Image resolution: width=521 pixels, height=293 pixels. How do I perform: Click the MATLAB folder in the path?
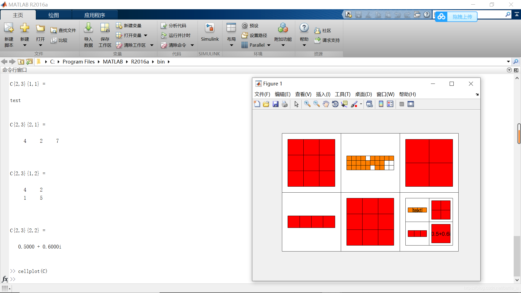[113, 62]
